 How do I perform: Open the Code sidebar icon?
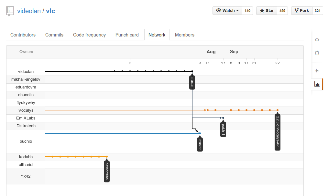click(x=317, y=40)
